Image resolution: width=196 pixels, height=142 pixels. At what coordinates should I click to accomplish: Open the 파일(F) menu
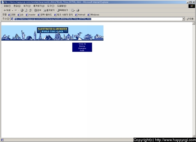click(x=7, y=6)
